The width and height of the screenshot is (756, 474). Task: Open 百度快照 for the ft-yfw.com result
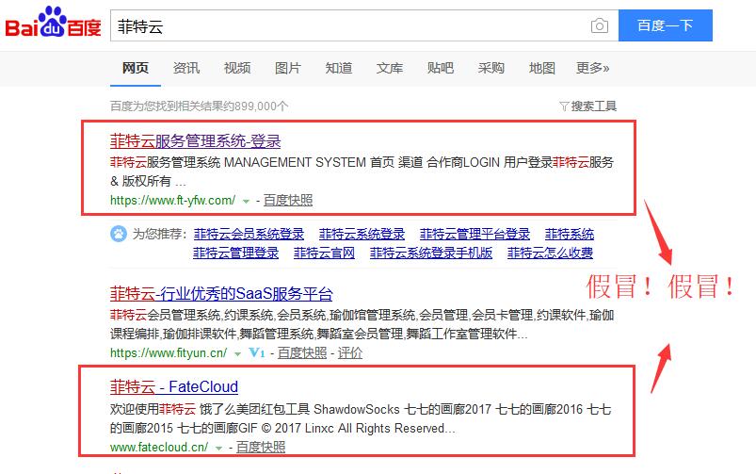click(288, 201)
